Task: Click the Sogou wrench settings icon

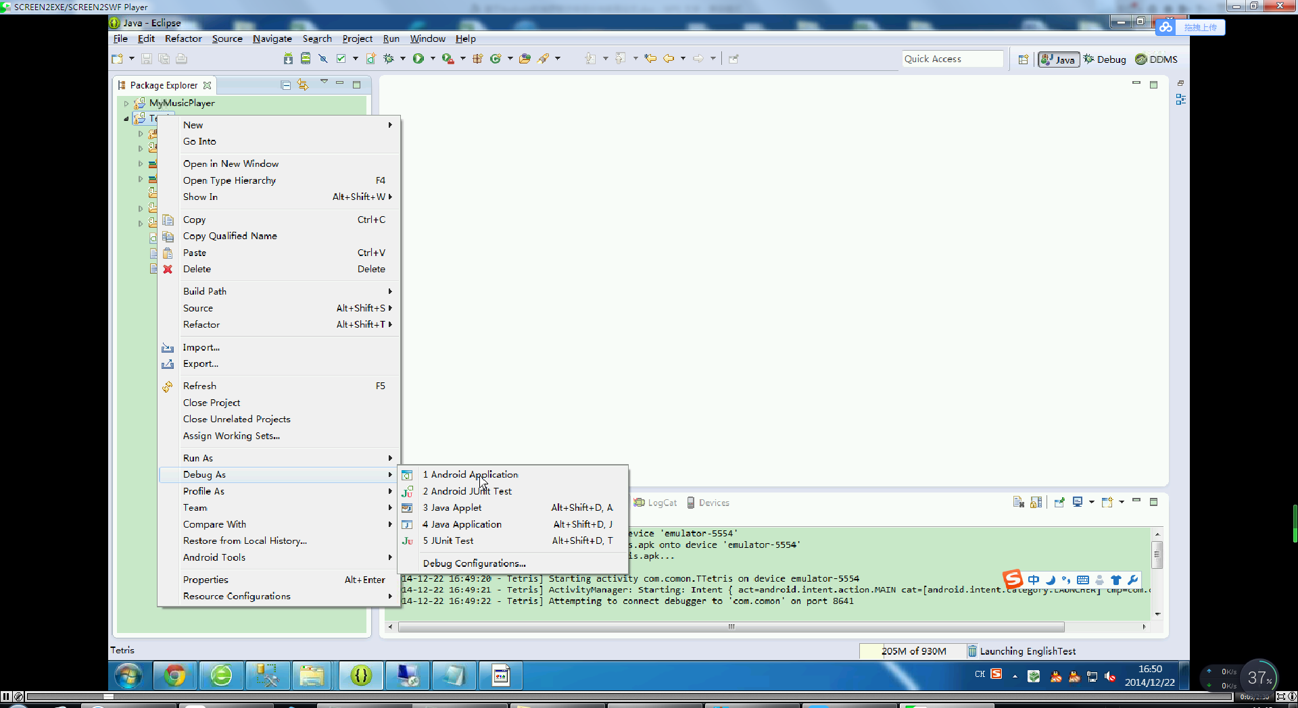Action: (x=1133, y=580)
